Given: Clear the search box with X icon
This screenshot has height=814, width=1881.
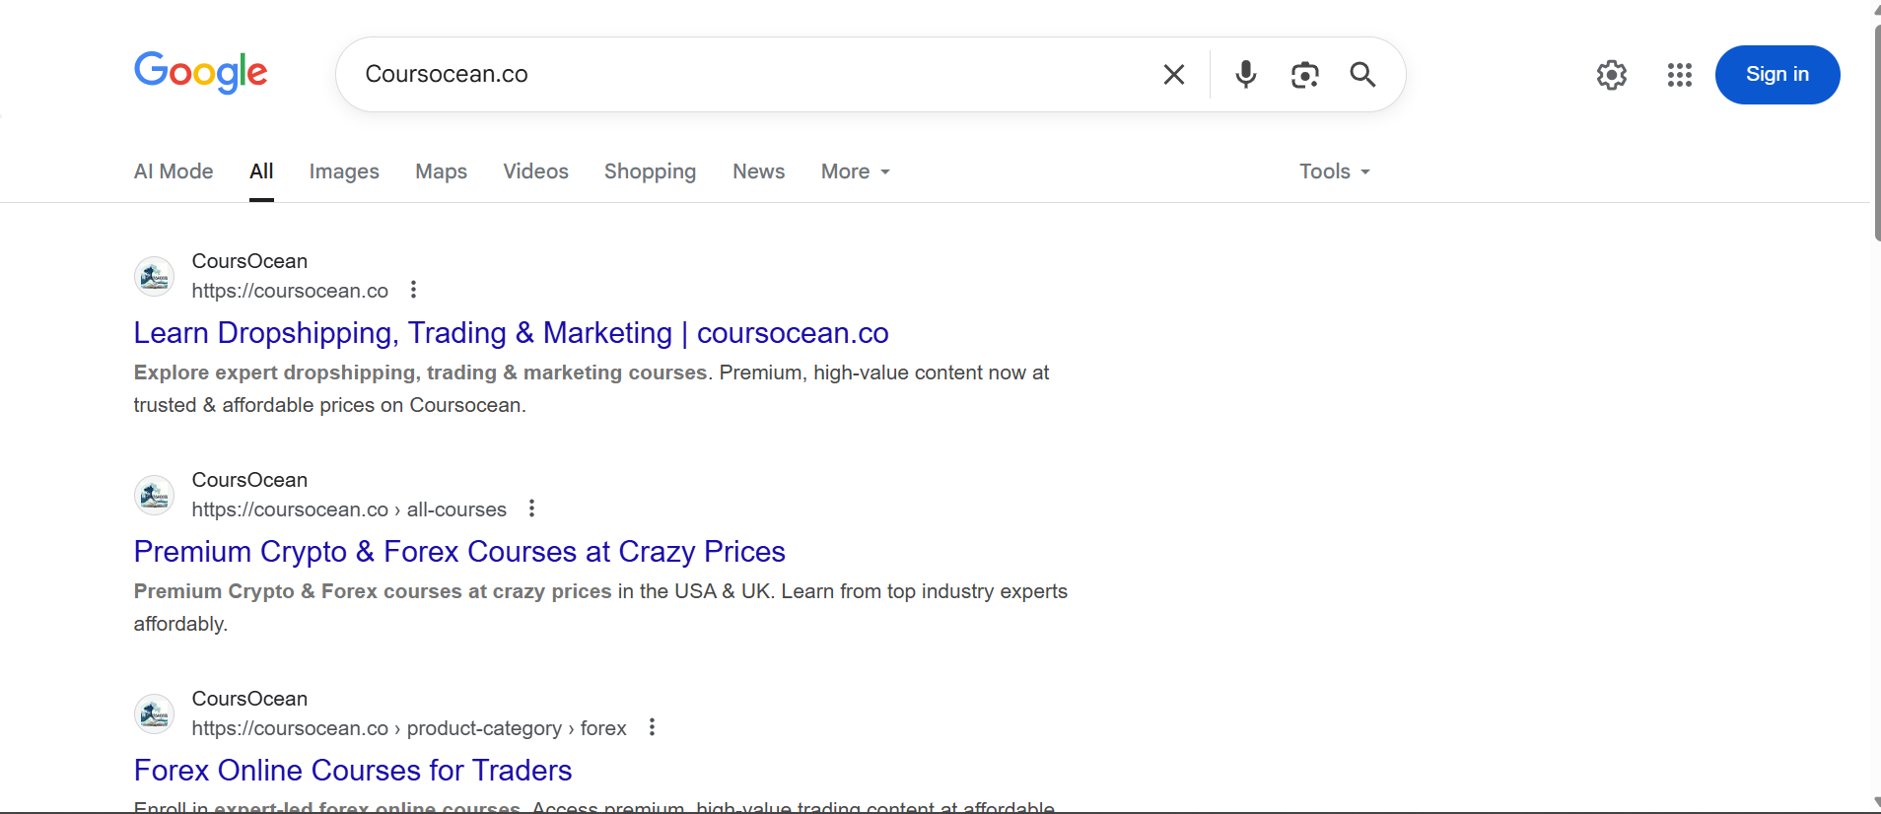Looking at the screenshot, I should [1173, 75].
